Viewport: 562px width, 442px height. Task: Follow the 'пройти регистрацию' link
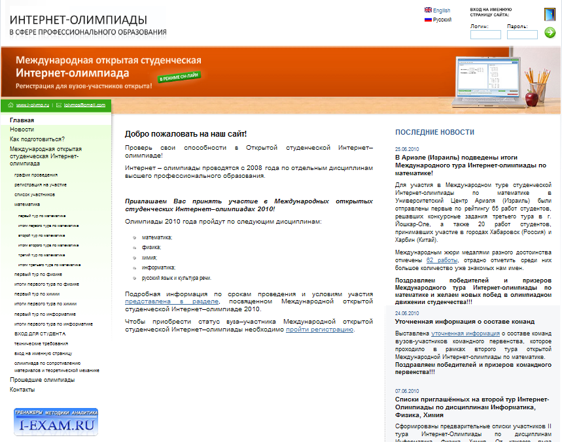coord(319,330)
